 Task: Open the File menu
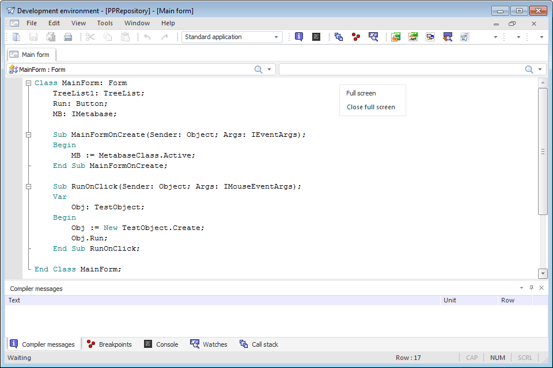click(31, 23)
